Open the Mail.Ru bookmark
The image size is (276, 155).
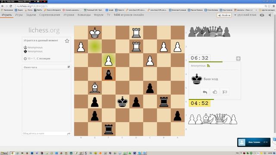[x=38, y=10]
